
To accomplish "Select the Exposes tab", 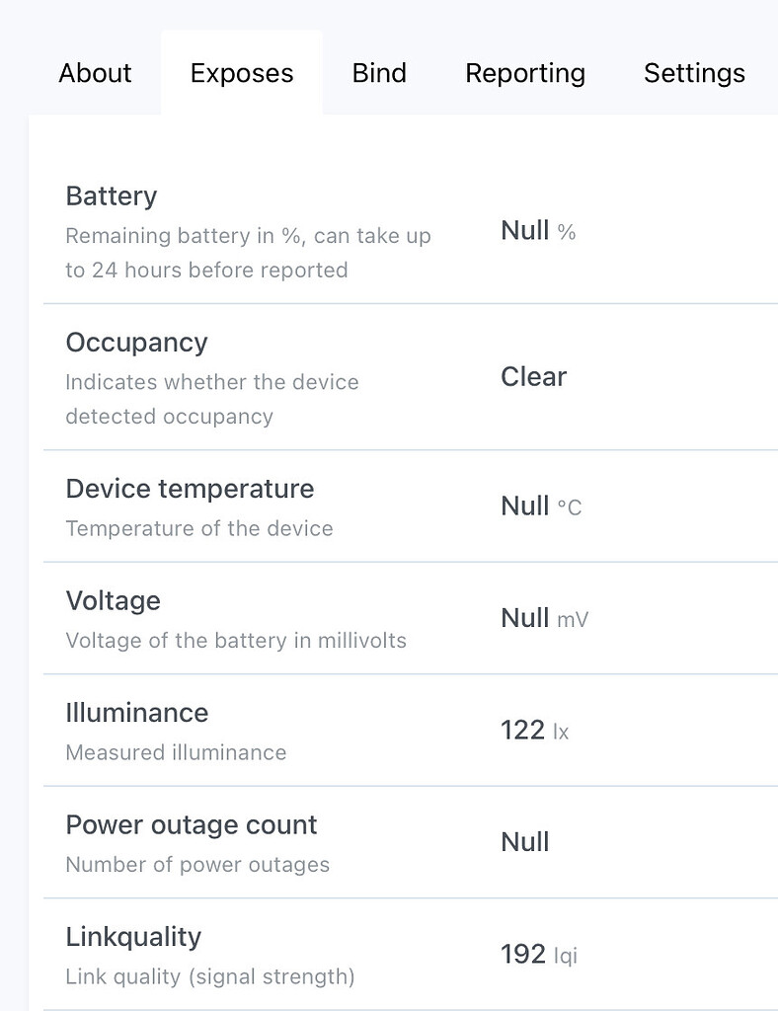I will pos(242,72).
